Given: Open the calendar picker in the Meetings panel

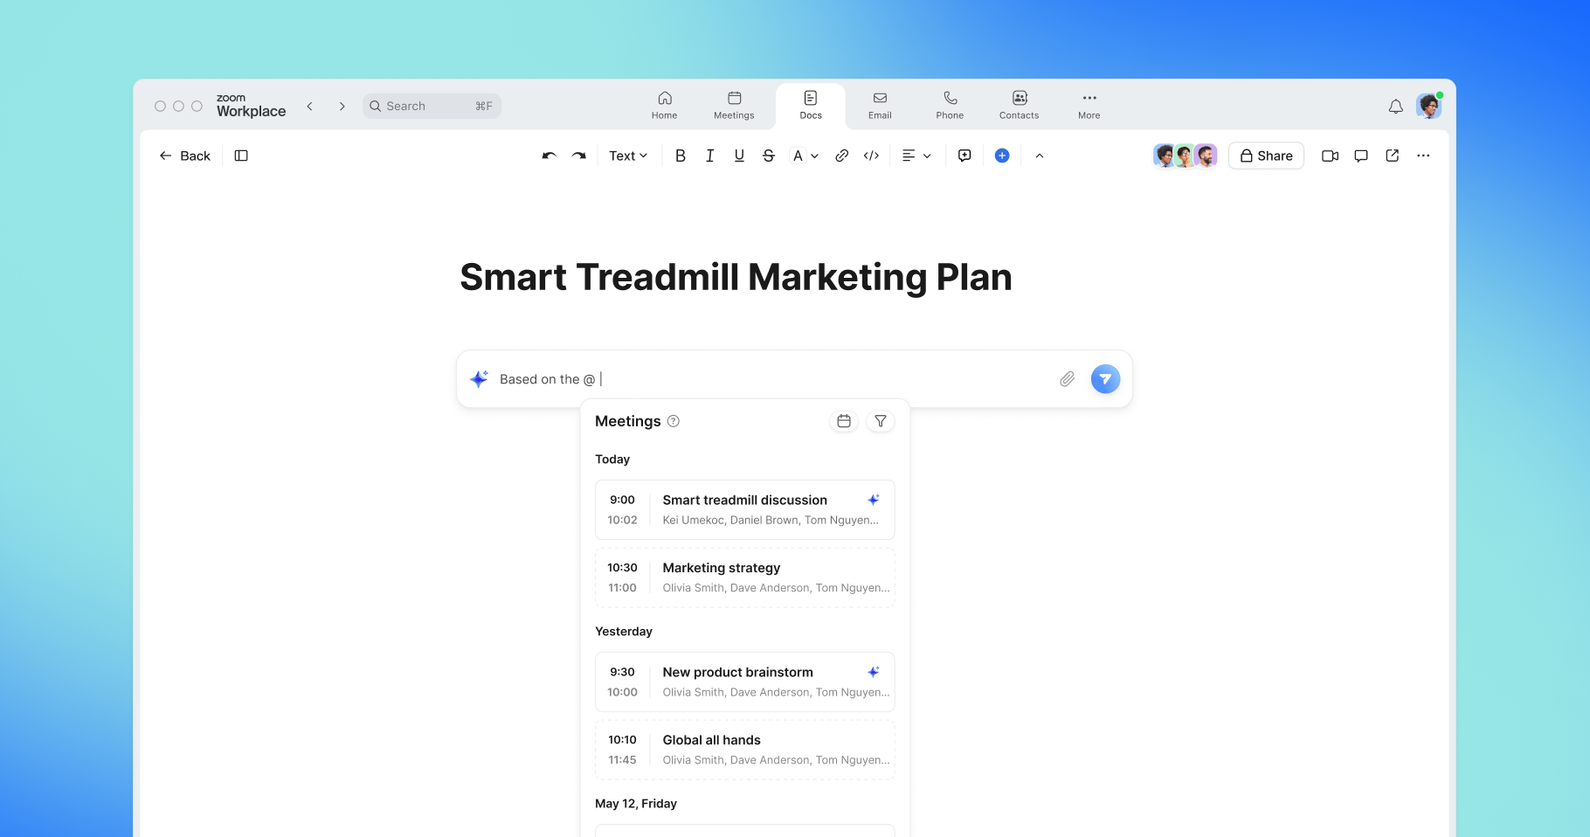Looking at the screenshot, I should (843, 420).
